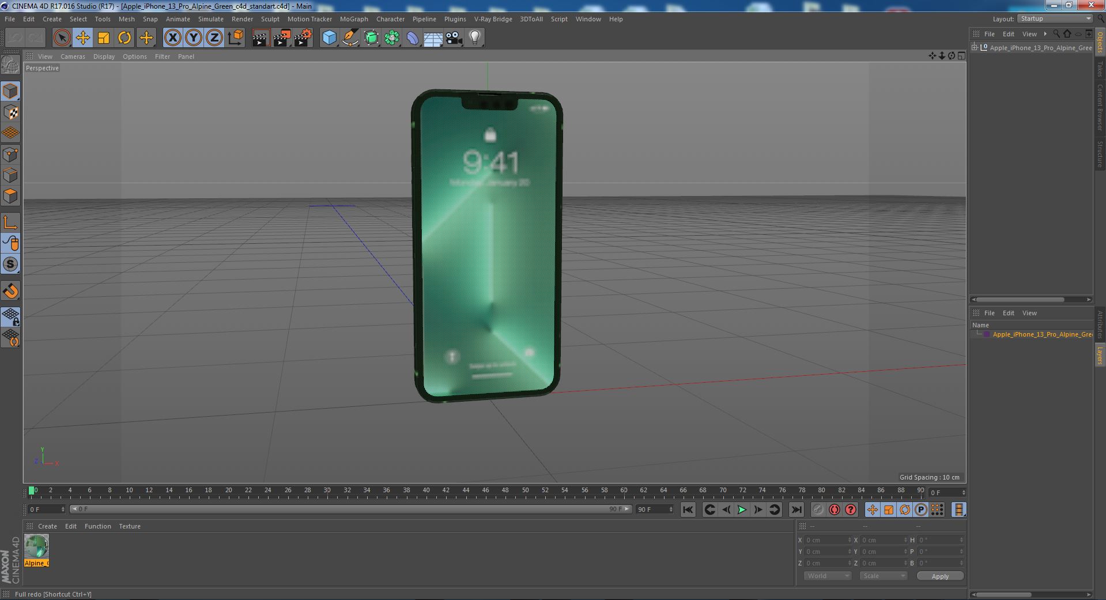1106x600 pixels.
Task: Open World coordinate system dropdown
Action: [x=827, y=576]
